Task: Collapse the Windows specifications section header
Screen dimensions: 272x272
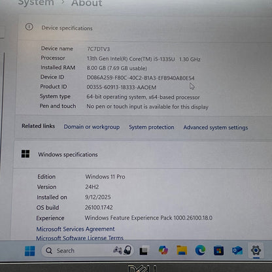Action: (x=143, y=154)
